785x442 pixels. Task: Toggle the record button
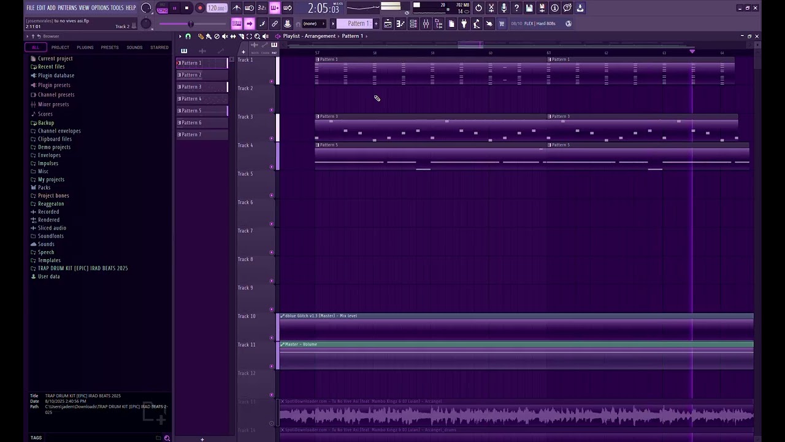199,8
